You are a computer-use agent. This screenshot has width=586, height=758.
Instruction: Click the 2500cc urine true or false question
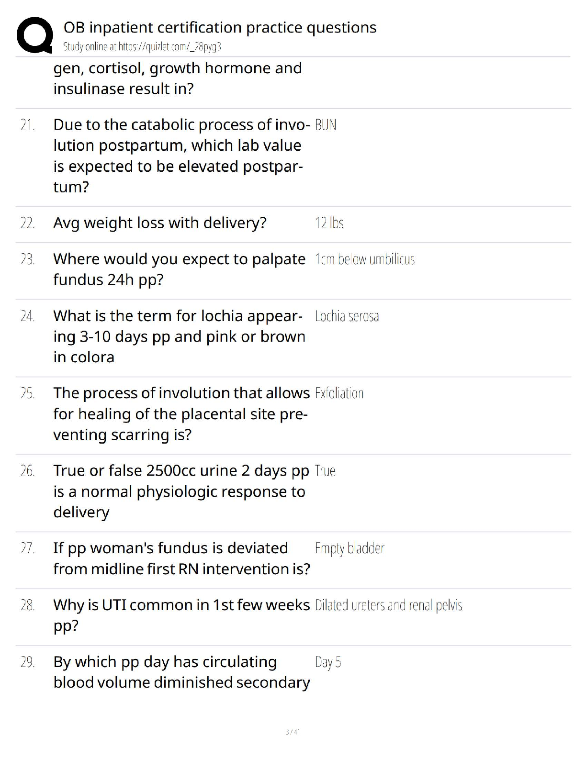click(181, 491)
